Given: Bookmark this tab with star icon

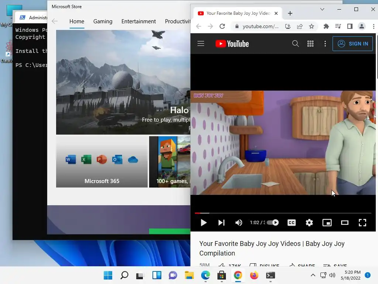Looking at the screenshot, I should 312,26.
